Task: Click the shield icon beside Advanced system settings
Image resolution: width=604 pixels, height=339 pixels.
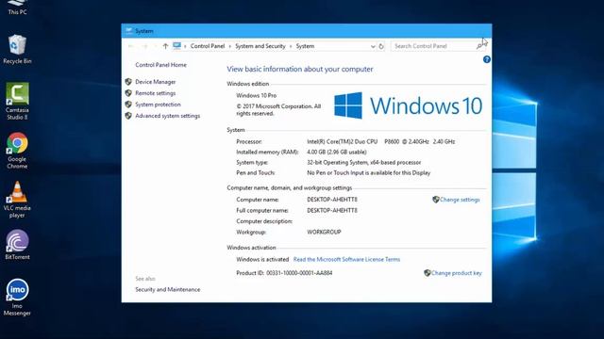Action: [128, 116]
